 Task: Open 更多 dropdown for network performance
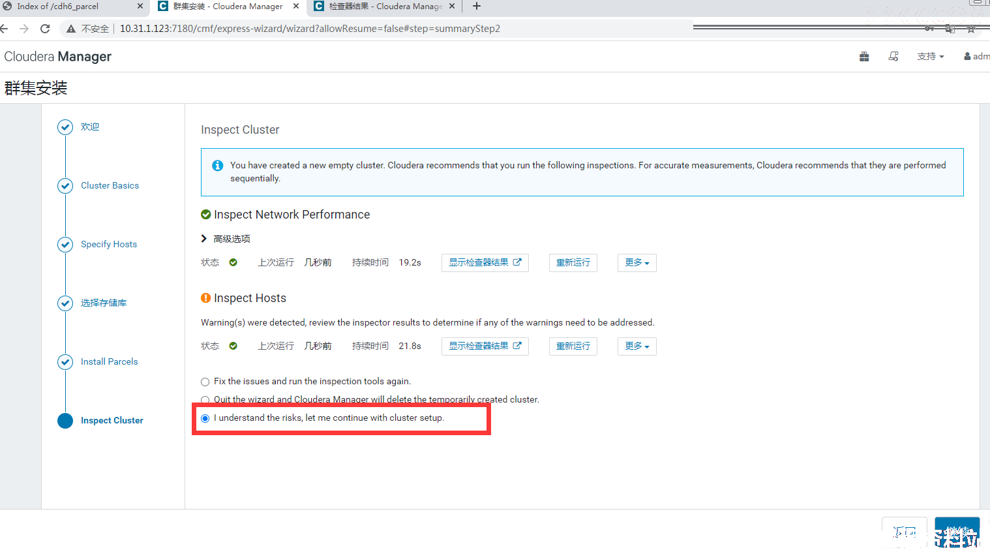637,263
